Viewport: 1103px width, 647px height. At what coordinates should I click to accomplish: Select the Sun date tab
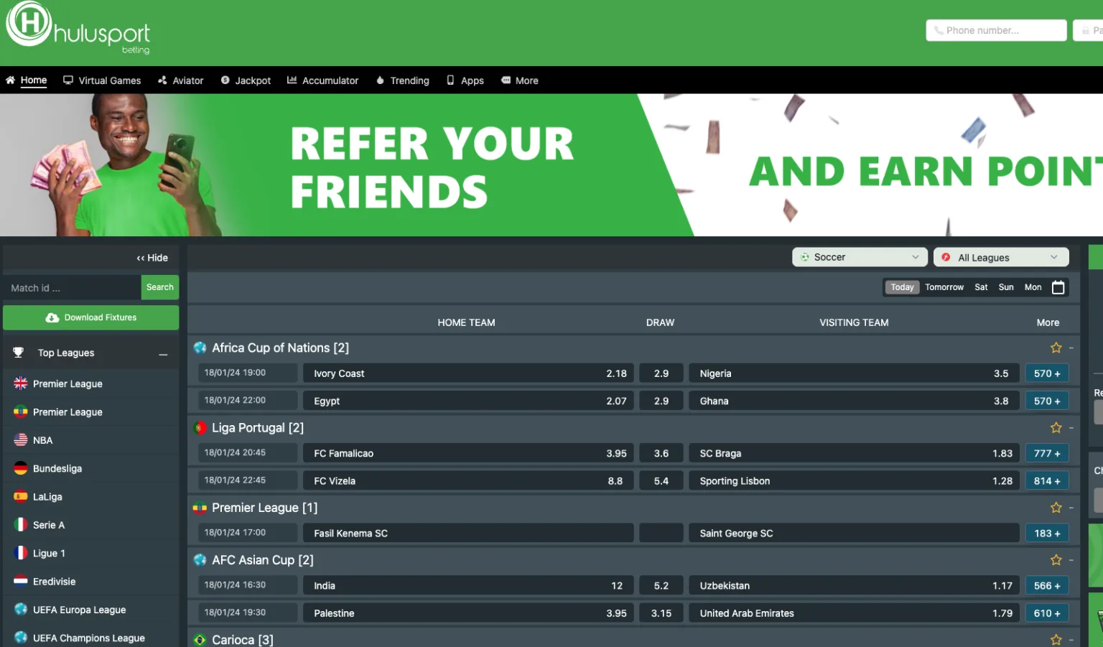click(1006, 287)
